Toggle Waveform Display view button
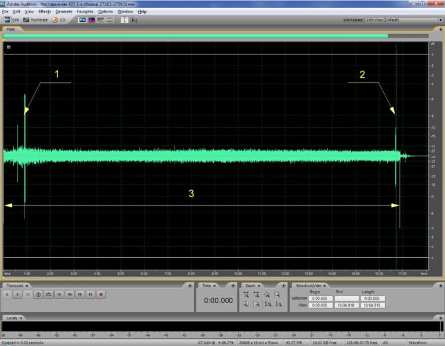The image size is (445, 346). point(82,20)
